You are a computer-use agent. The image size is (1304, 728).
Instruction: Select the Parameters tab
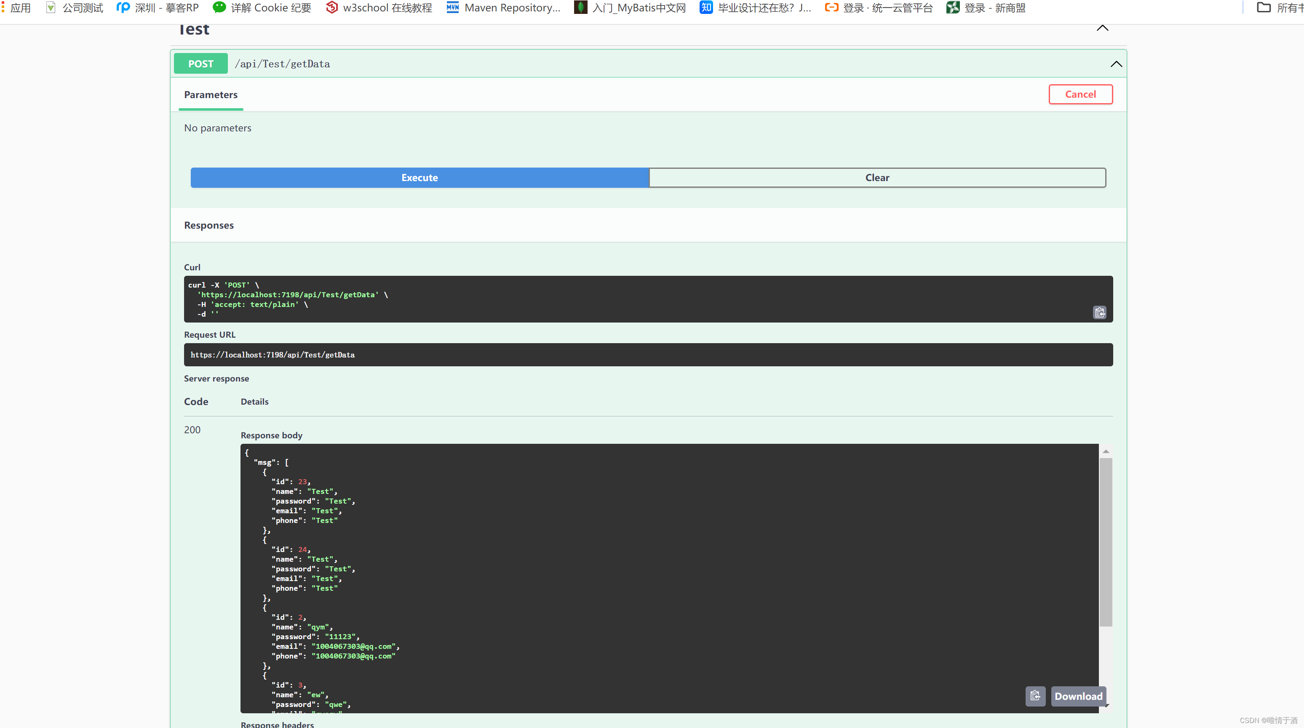211,95
